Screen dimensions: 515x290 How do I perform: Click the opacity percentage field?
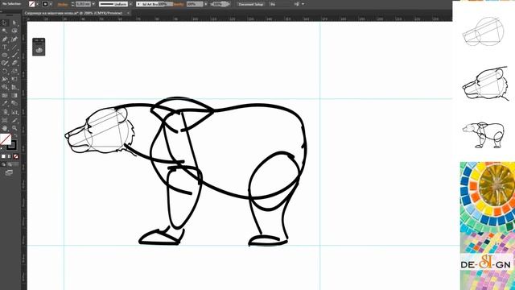[195, 4]
